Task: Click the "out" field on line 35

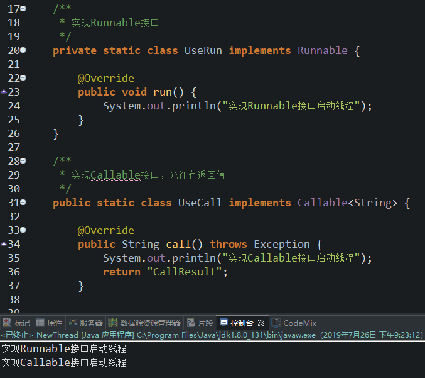Action: (x=156, y=258)
